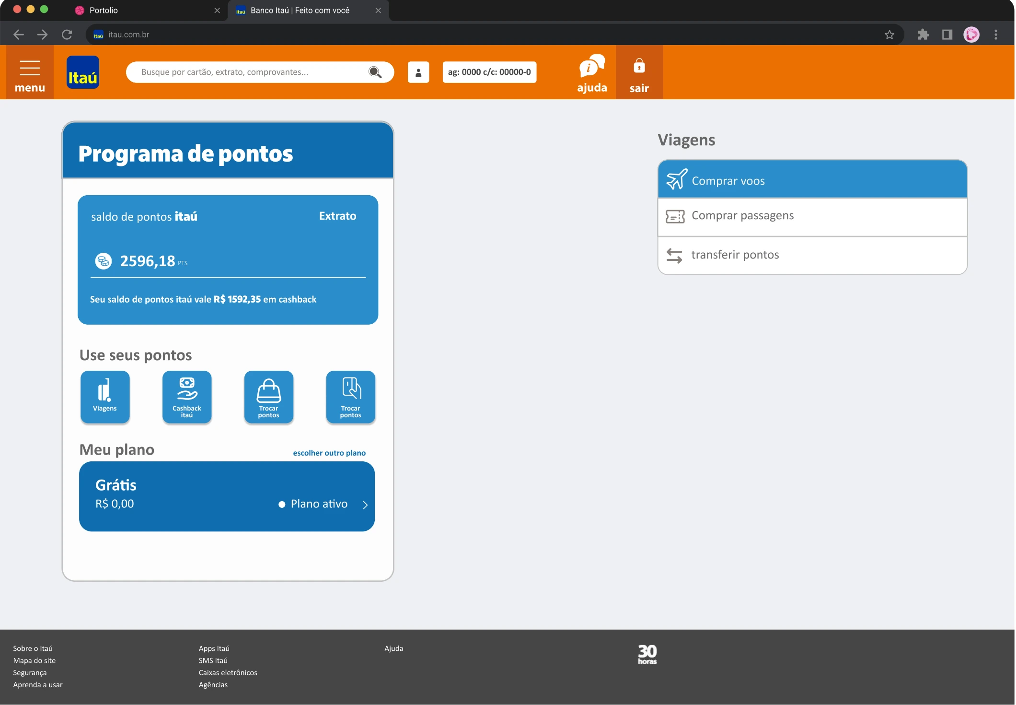Toggle browser side panel icon
Screen dimensions: 1016x705
[x=947, y=35]
